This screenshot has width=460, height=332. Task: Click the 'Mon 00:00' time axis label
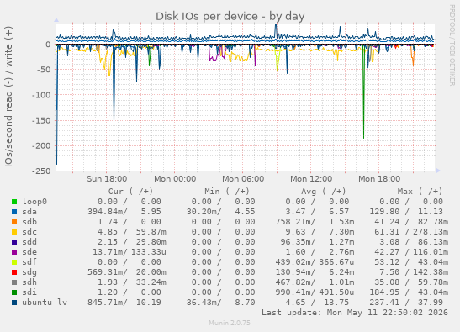[175, 179]
